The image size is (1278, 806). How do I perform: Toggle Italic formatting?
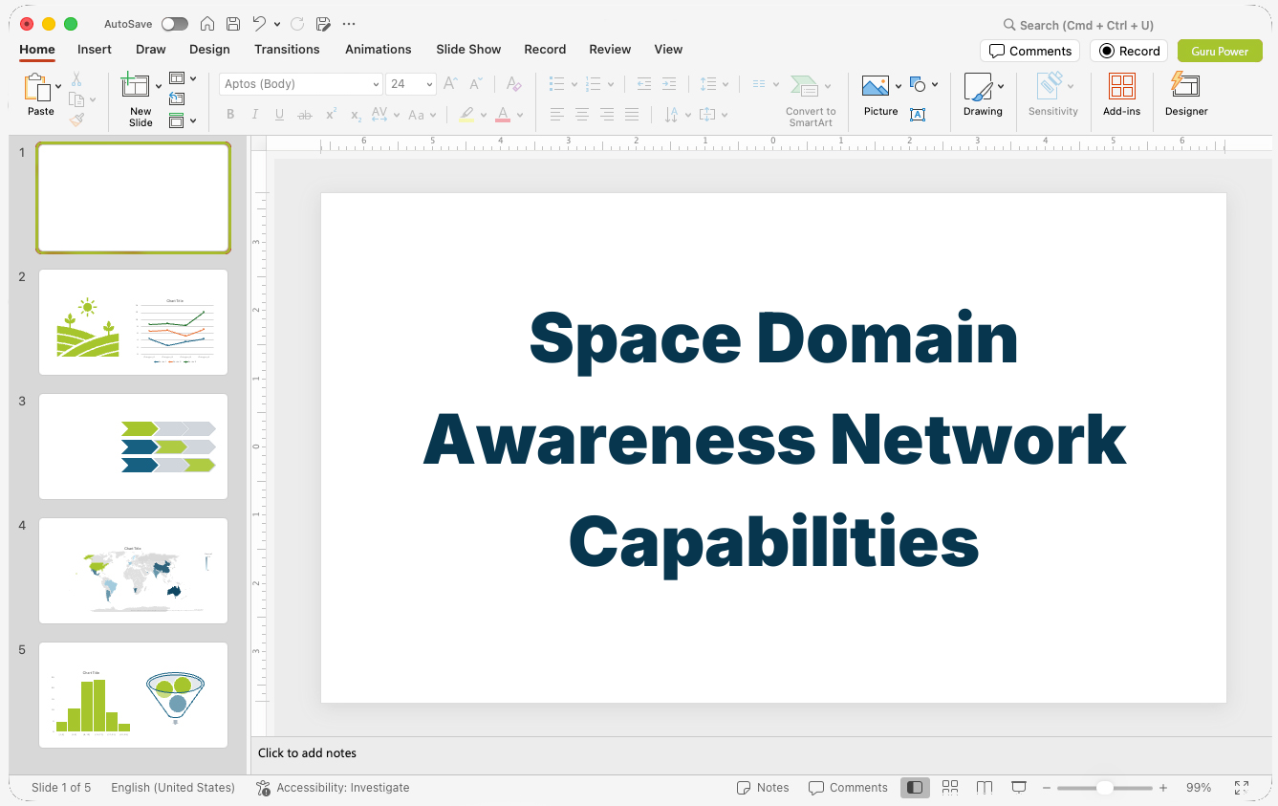click(x=255, y=115)
